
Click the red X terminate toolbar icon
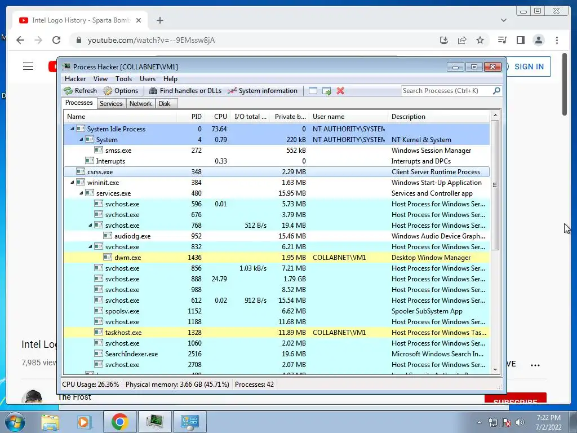(340, 91)
